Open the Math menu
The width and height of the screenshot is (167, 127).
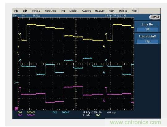111,11
